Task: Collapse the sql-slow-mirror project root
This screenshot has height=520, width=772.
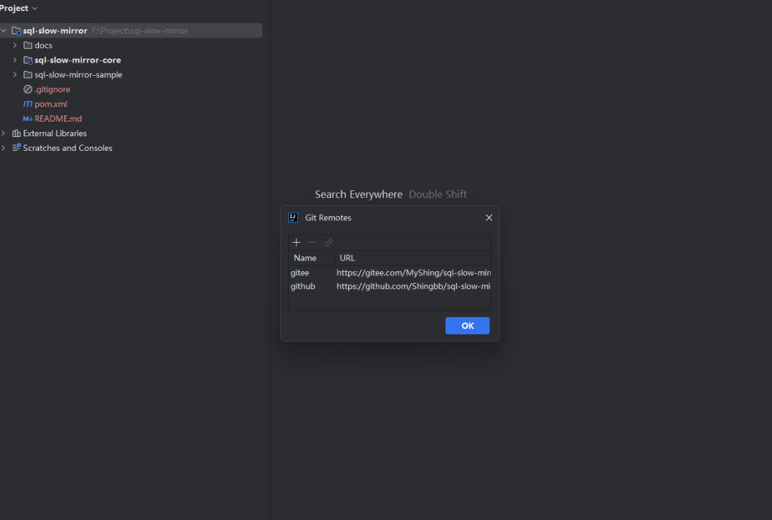Action: pos(3,31)
